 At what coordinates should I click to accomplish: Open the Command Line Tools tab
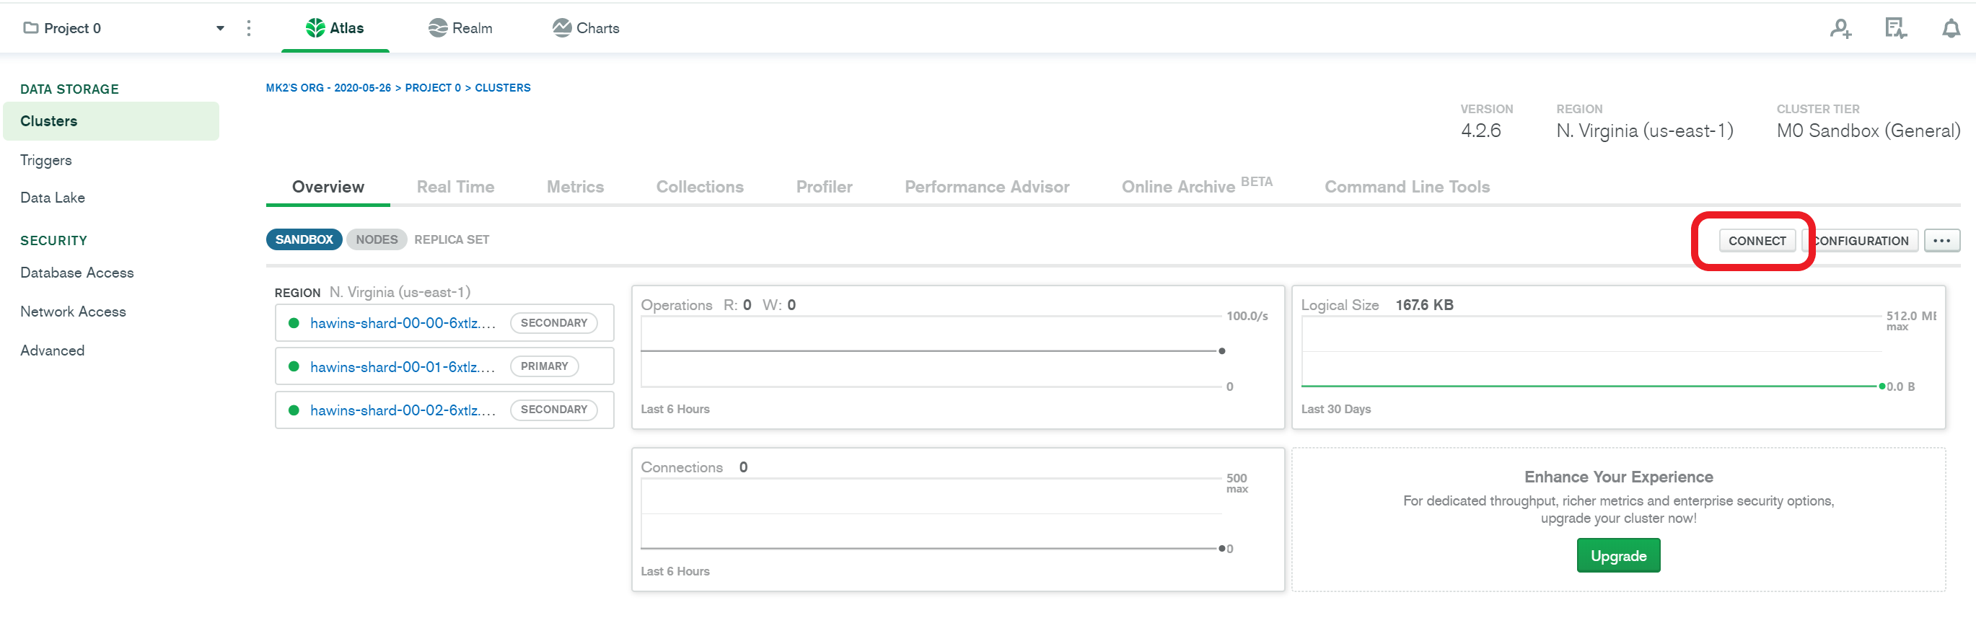click(1407, 187)
